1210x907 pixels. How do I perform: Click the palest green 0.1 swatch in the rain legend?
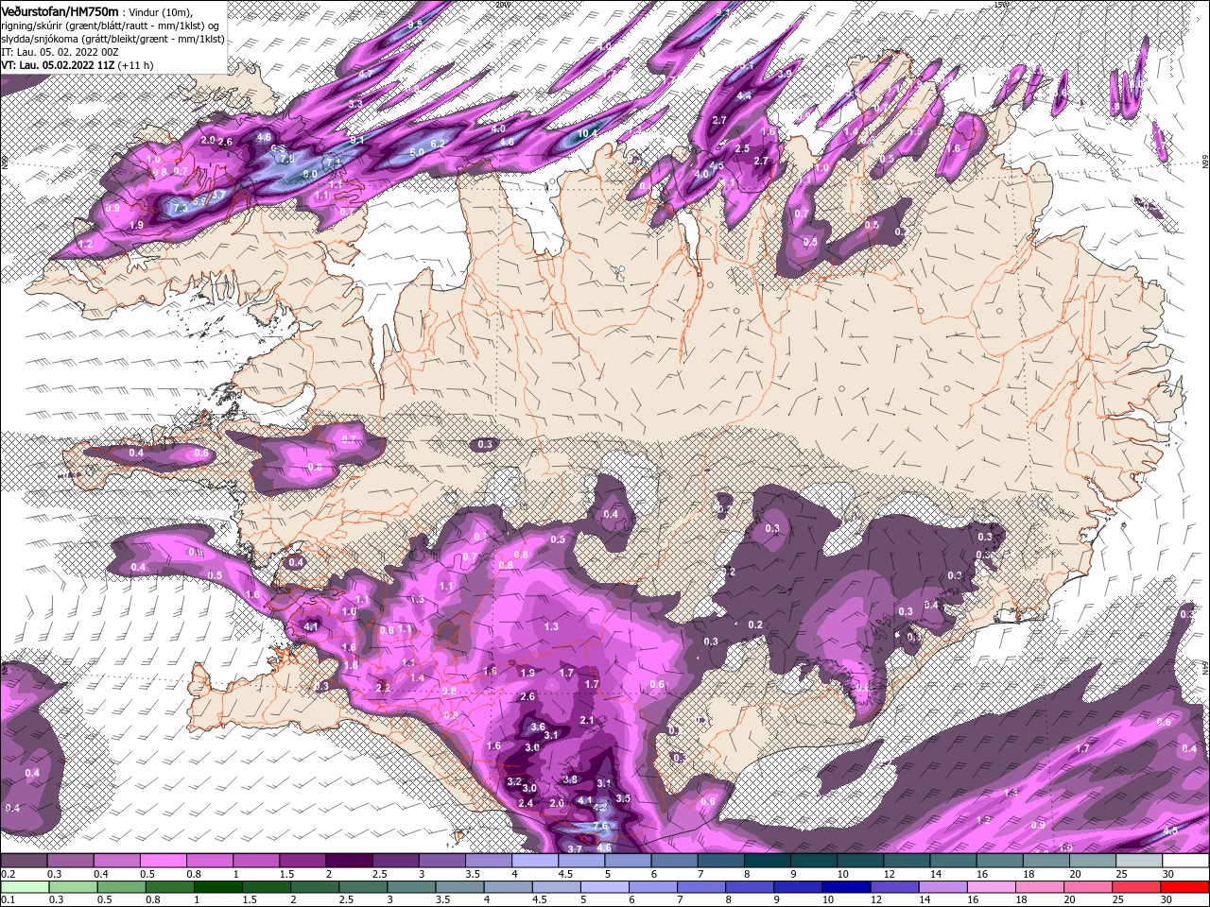click(x=24, y=886)
